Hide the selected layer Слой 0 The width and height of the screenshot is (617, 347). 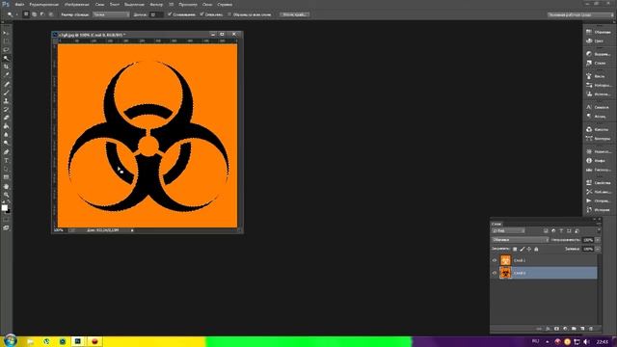click(x=495, y=273)
